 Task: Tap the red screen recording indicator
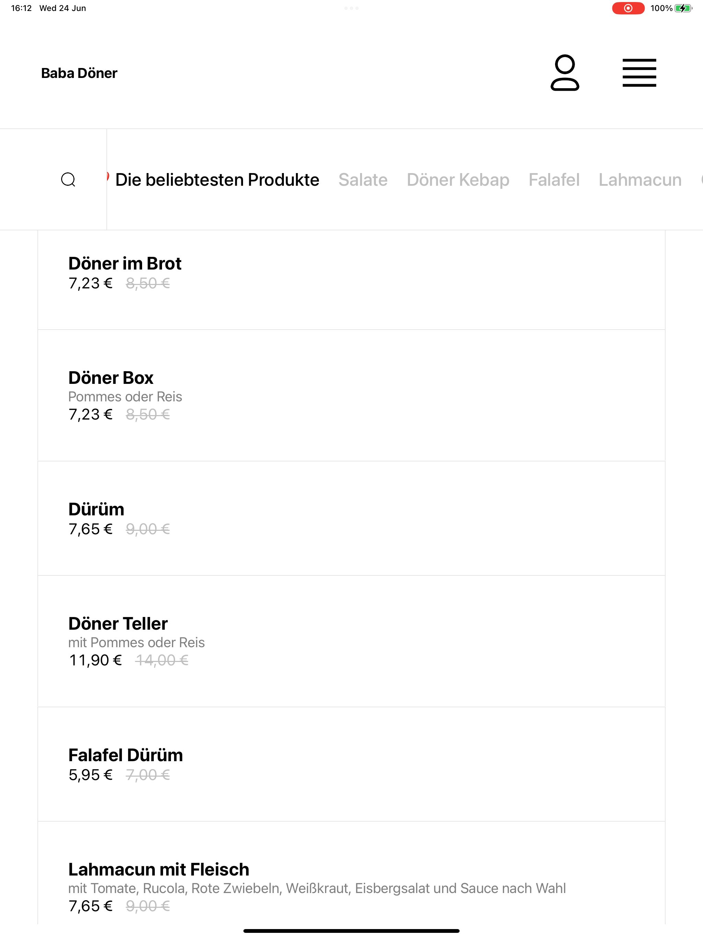[x=628, y=8]
